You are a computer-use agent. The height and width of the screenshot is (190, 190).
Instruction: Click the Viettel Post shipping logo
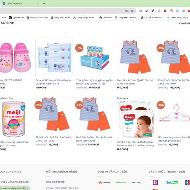coord(137,182)
